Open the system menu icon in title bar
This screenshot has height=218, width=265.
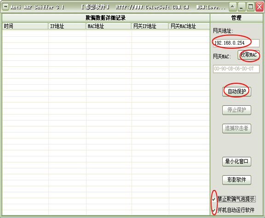coord(6,7)
